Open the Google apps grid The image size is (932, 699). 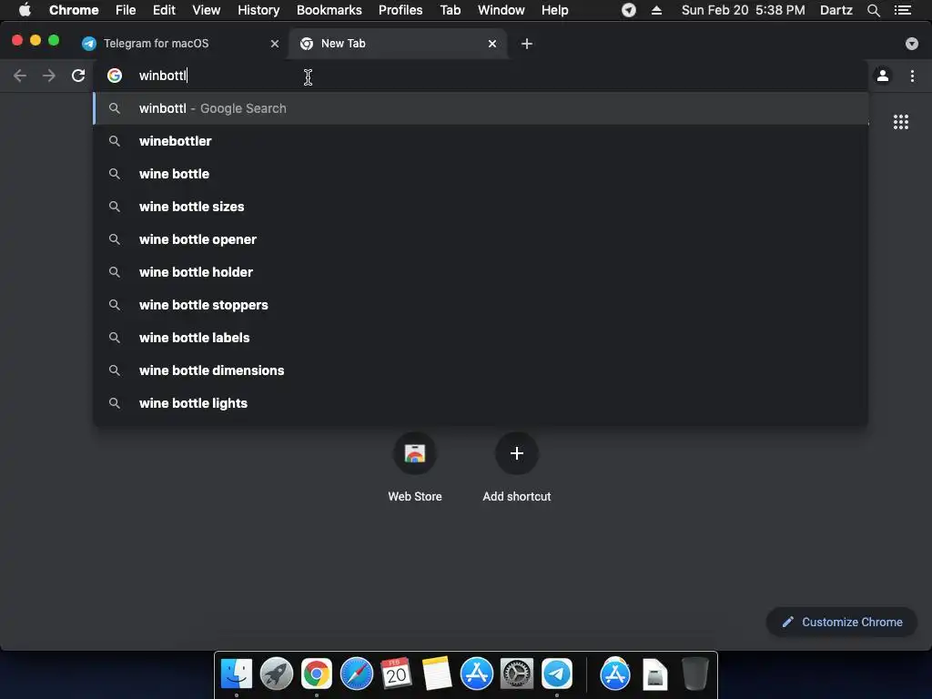coord(900,122)
